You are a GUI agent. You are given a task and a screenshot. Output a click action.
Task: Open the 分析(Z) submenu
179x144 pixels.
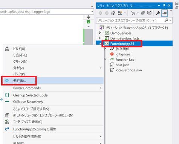click(x=54, y=68)
